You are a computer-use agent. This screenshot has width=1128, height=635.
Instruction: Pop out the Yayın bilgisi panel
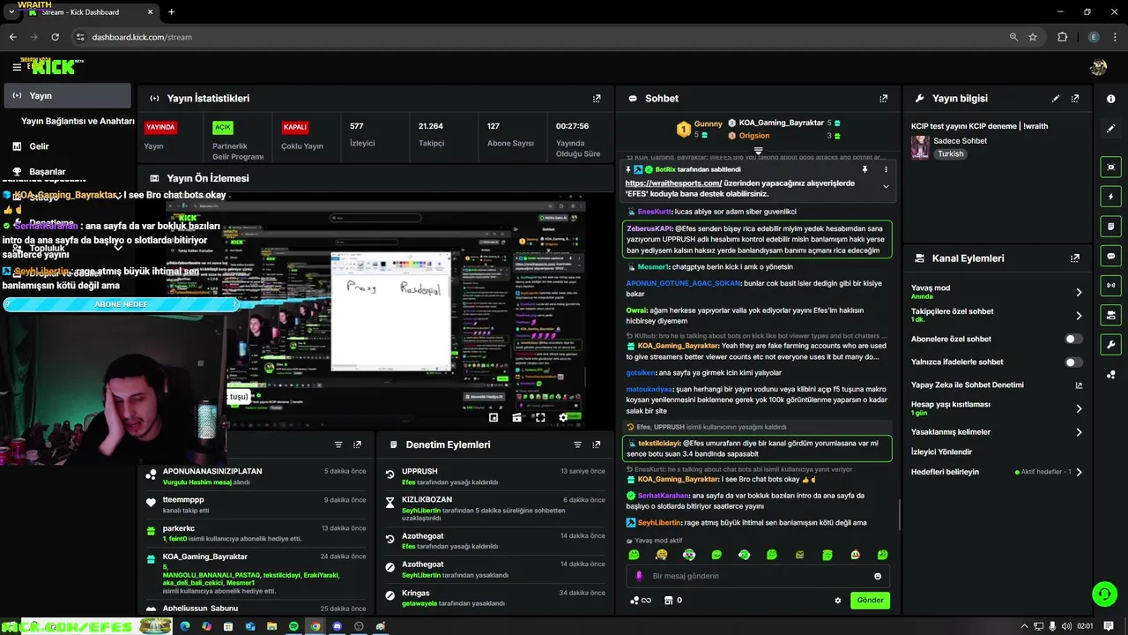point(1075,99)
